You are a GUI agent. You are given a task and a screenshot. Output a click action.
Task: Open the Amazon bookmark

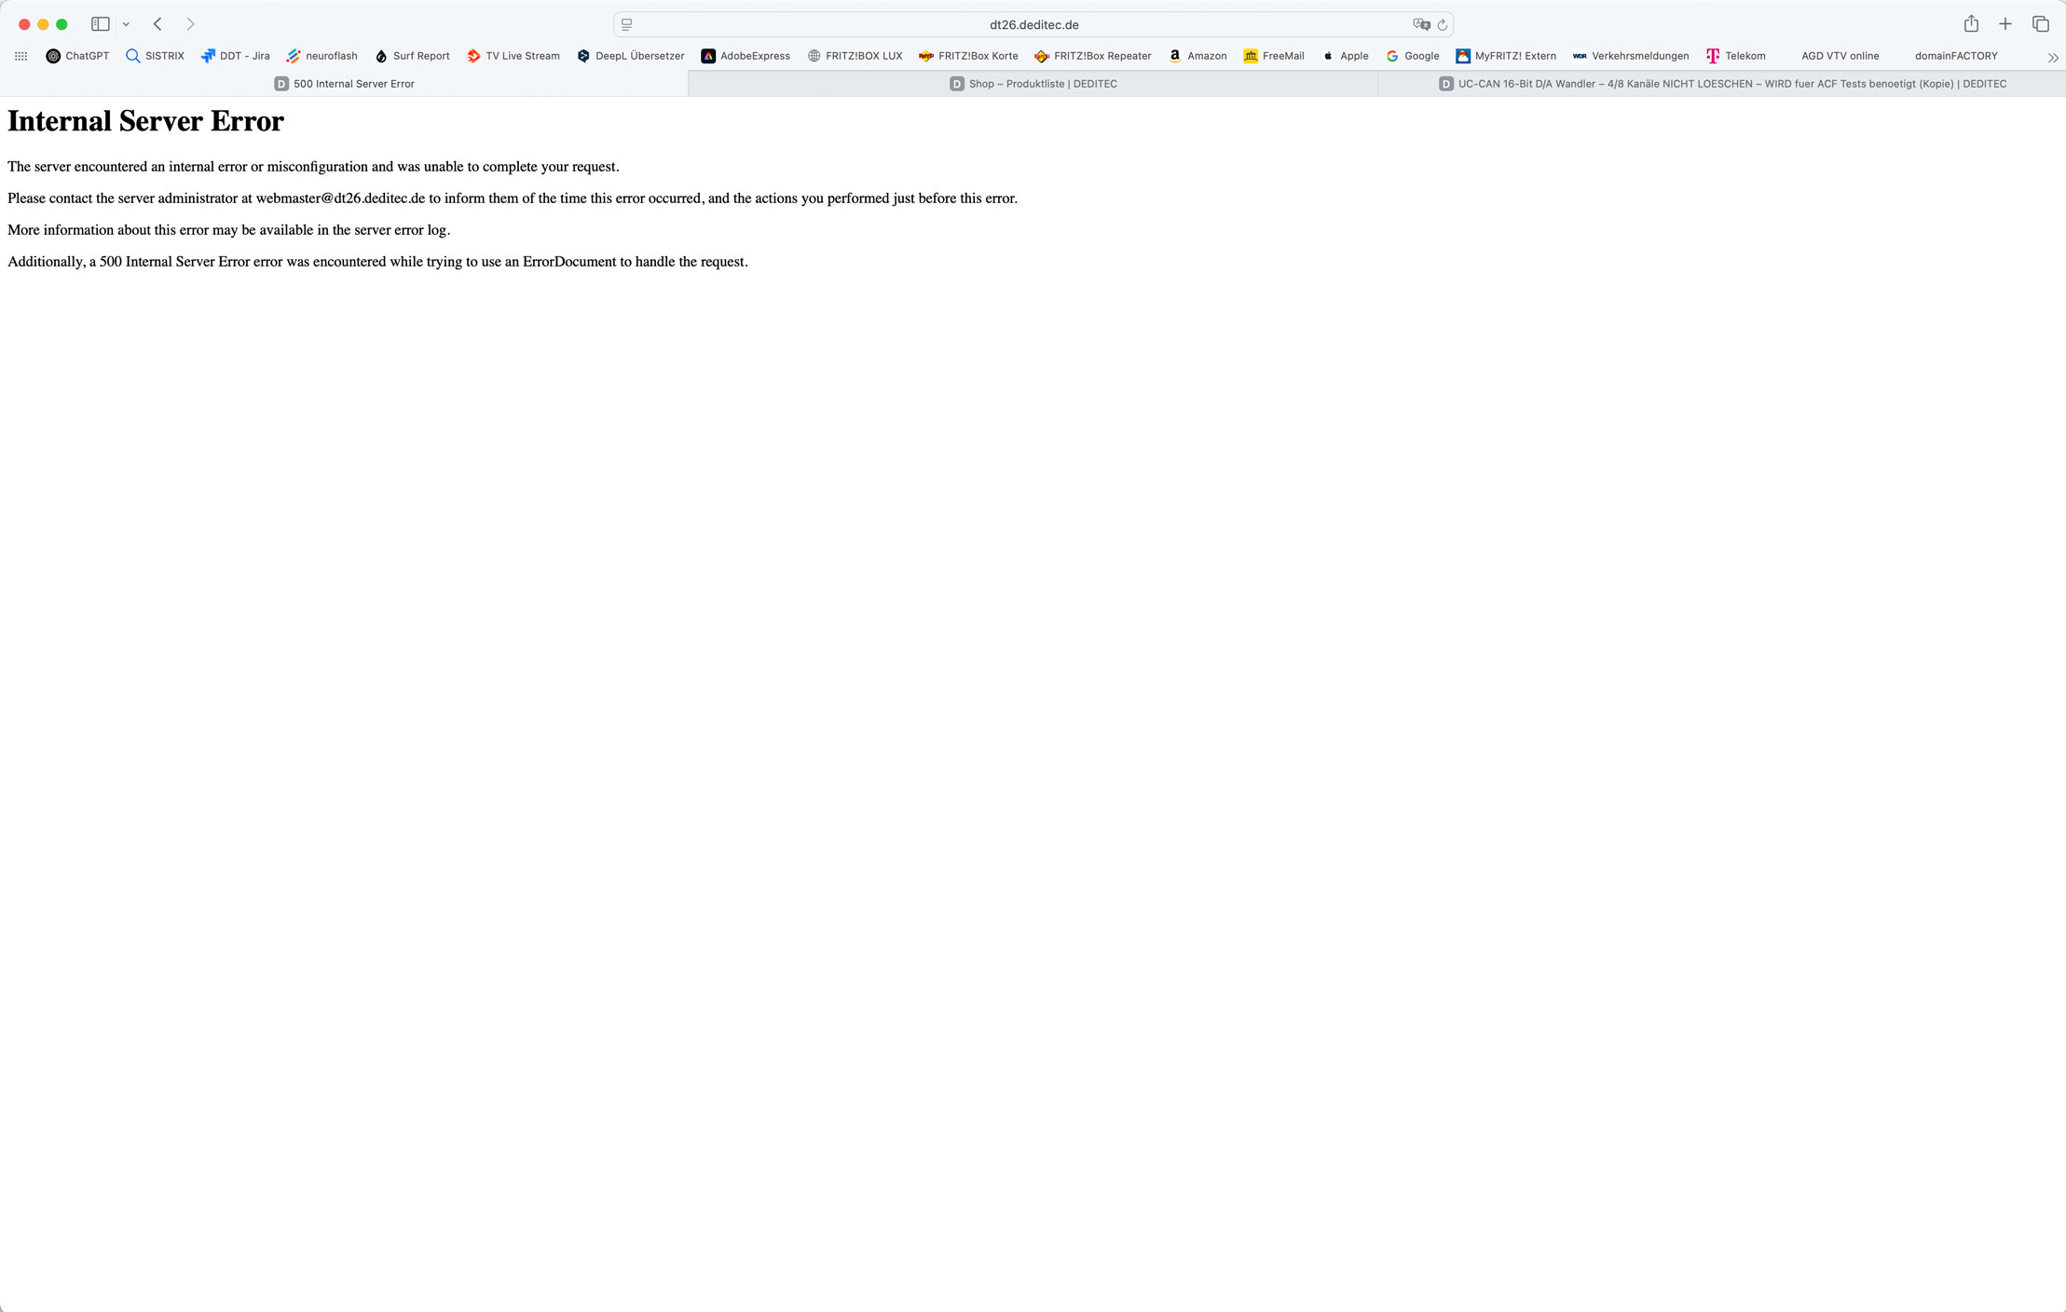tap(1197, 56)
